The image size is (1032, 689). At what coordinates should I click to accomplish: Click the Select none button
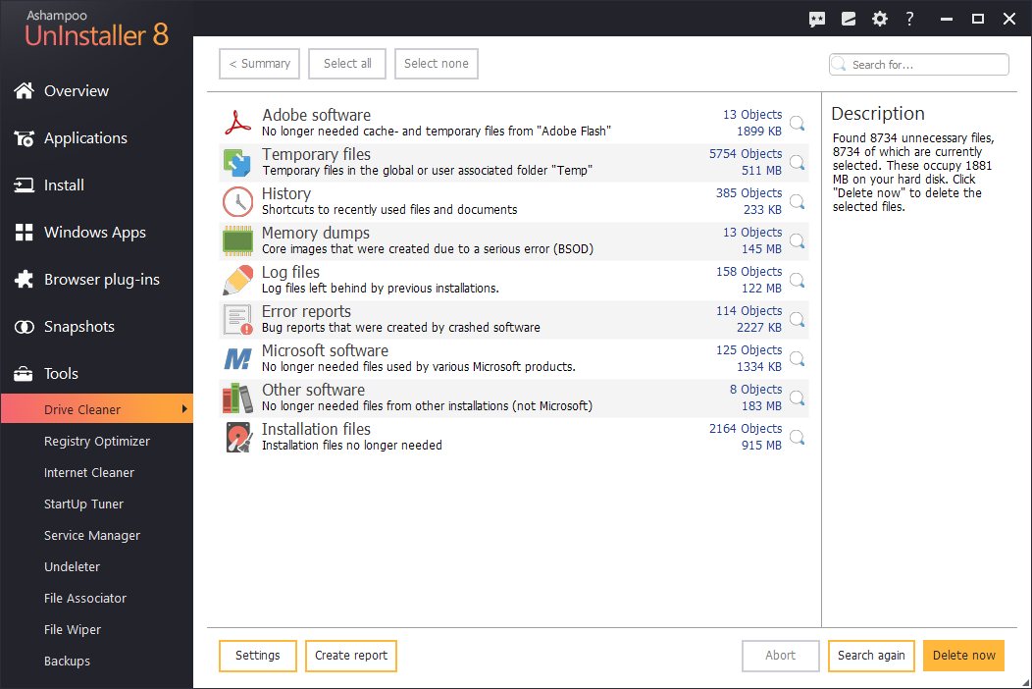[437, 64]
